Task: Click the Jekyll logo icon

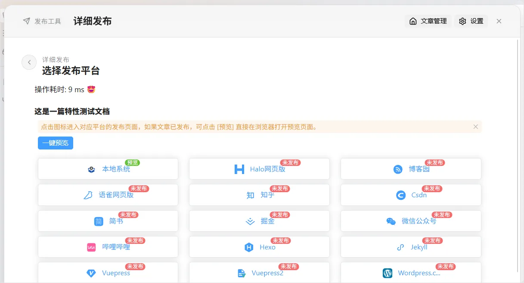Action: click(400, 247)
